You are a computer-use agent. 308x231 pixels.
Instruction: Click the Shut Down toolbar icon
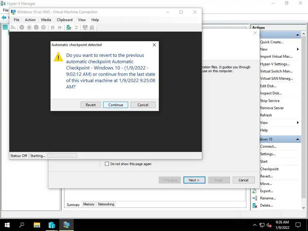point(36,27)
